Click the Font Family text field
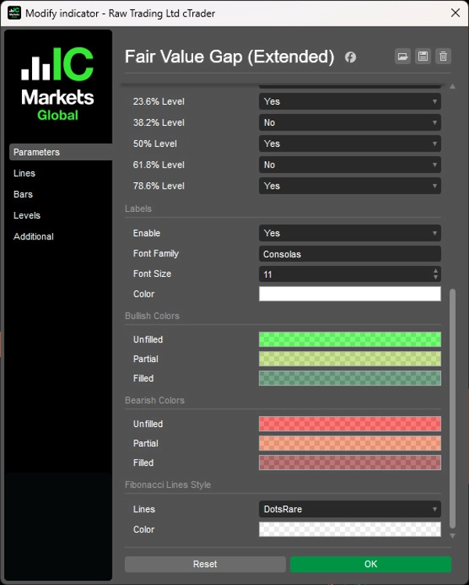 349,254
